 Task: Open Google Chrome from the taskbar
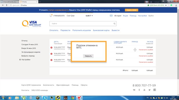(72, 98)
